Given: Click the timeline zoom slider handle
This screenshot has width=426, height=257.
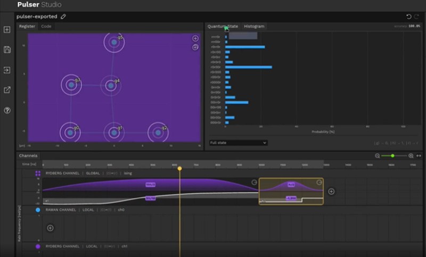Looking at the screenshot, I should [392, 156].
